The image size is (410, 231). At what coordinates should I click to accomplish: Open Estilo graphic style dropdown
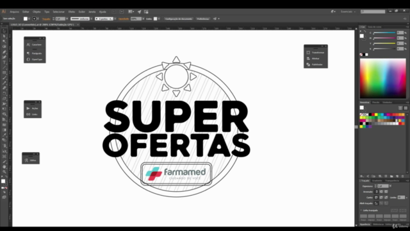pos(159,19)
